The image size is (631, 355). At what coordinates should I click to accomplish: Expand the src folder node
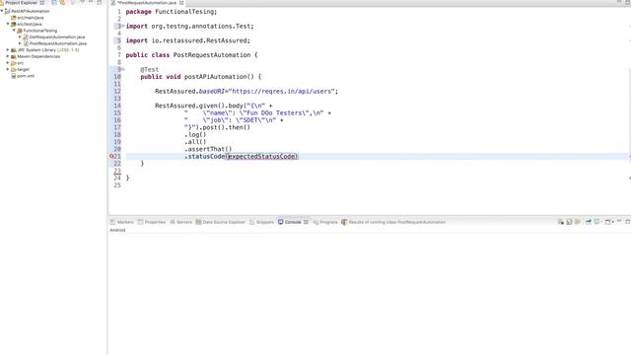pyautogui.click(x=8, y=63)
